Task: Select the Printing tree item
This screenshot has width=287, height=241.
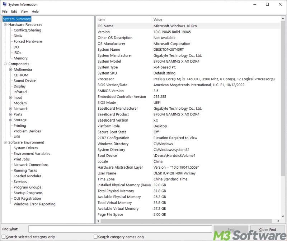Action: coord(20,126)
